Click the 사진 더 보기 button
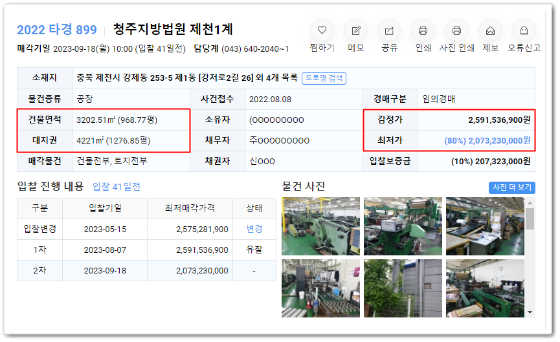The width and height of the screenshot is (560, 342). point(512,187)
